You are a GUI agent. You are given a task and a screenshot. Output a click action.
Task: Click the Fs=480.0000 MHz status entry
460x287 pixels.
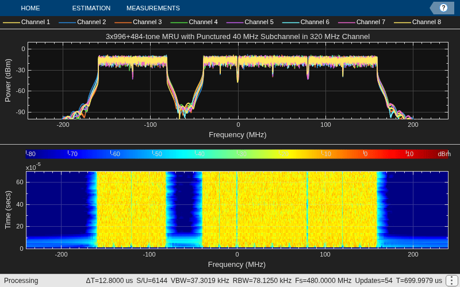[323, 281]
